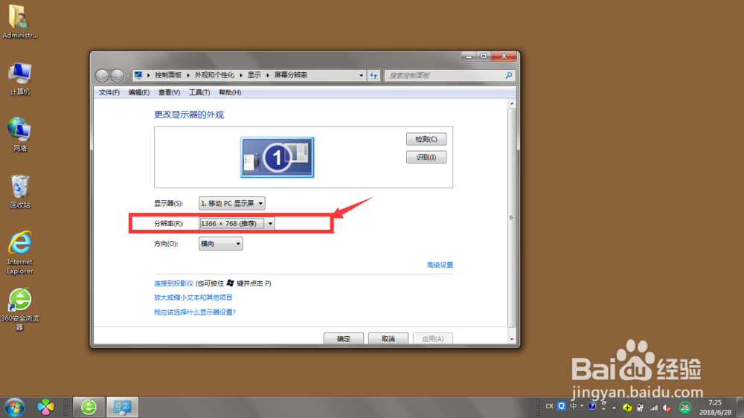The image size is (744, 418).
Task: Open the input method options small arrow
Action: pos(582,405)
